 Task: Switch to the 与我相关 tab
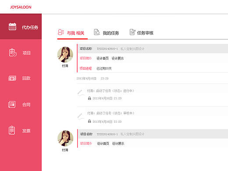tap(75, 33)
